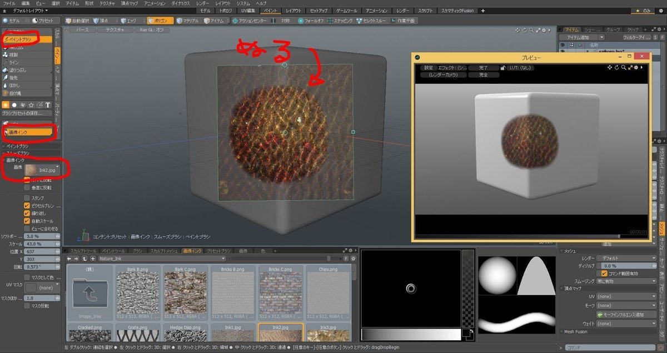Go back in the preset browser
The width and height of the screenshot is (667, 353).
(x=69, y=258)
